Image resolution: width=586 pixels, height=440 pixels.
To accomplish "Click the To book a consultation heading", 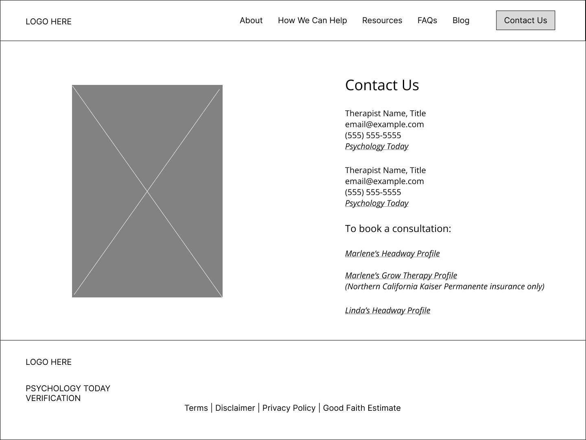I will click(x=398, y=228).
